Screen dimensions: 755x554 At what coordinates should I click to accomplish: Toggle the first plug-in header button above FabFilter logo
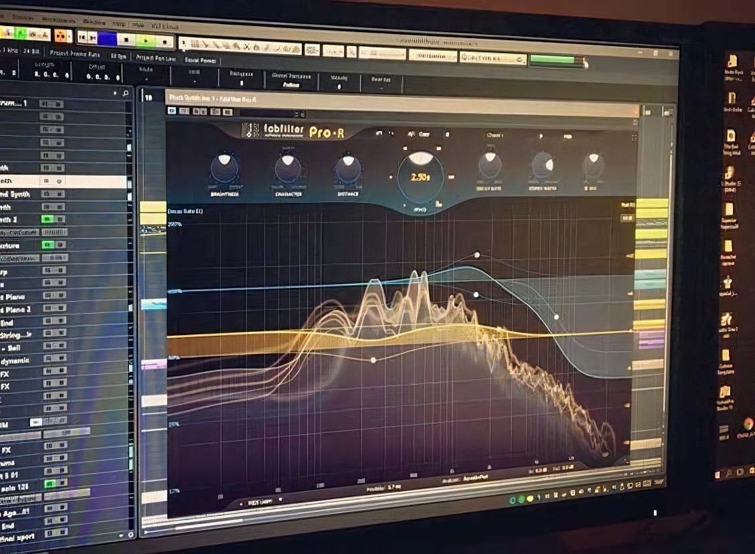click(172, 110)
